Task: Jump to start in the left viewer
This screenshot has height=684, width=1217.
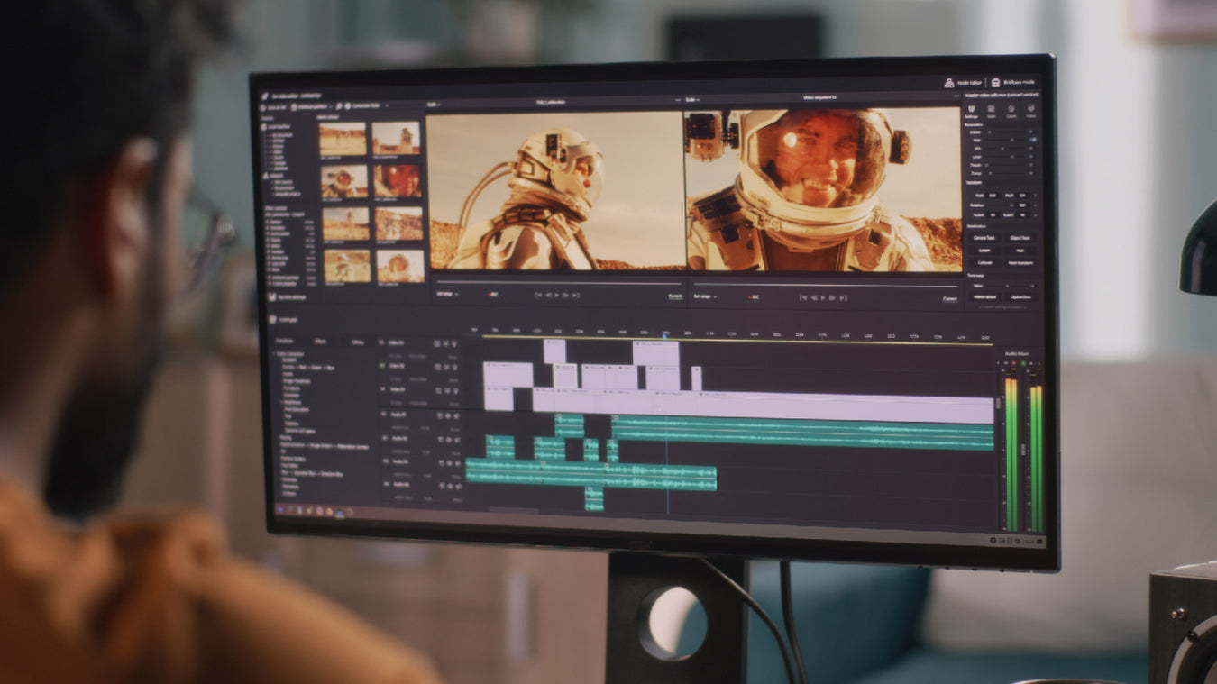Action: [538, 295]
